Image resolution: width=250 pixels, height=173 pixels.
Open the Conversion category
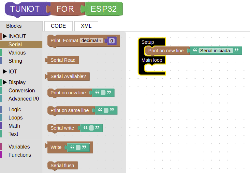[21, 90]
